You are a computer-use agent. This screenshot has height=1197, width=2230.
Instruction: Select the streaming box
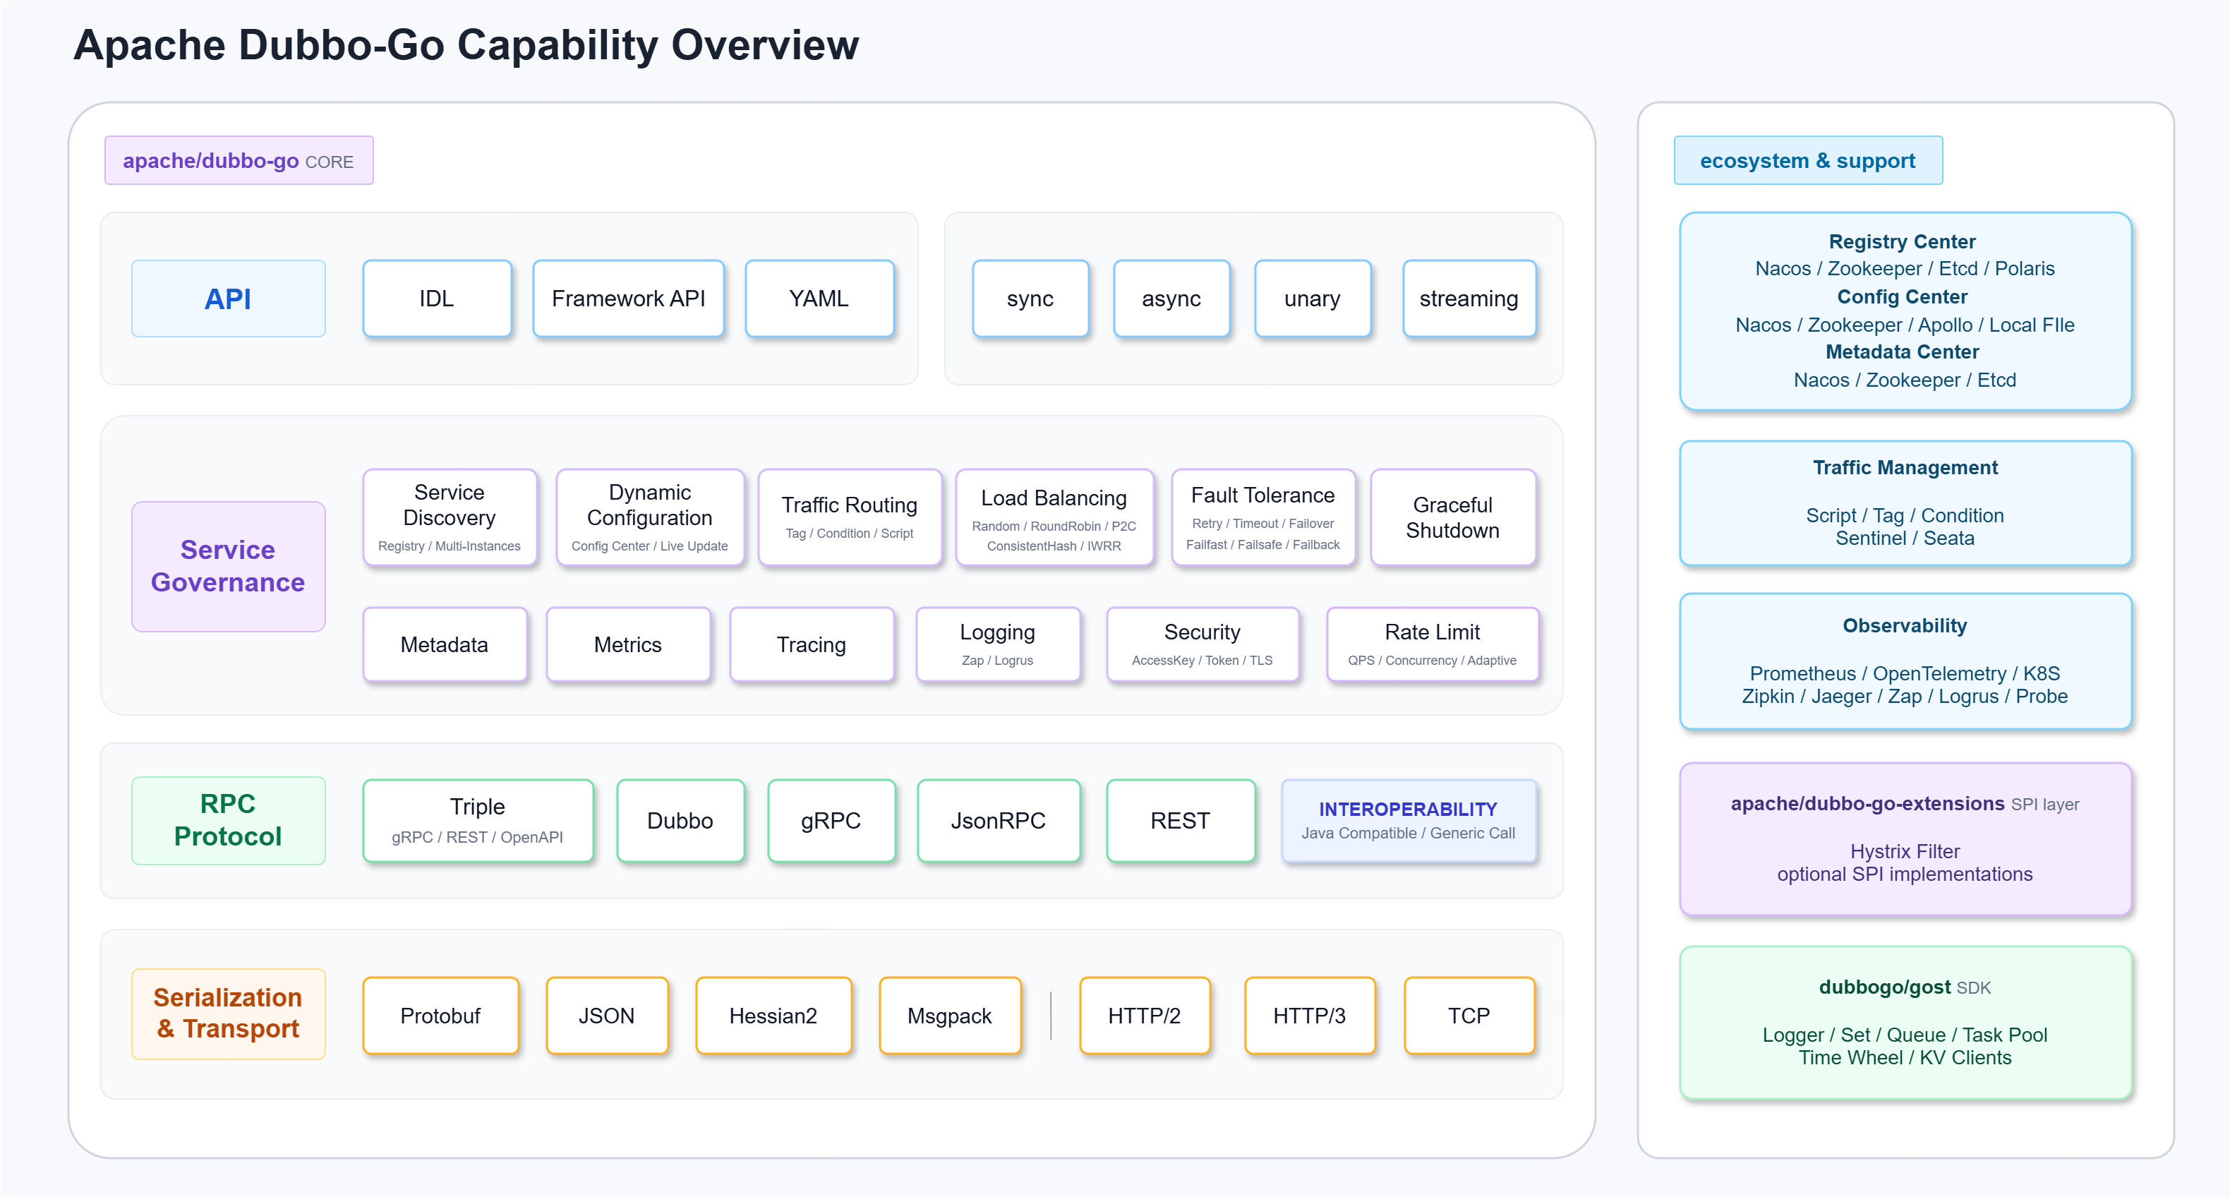[1469, 299]
